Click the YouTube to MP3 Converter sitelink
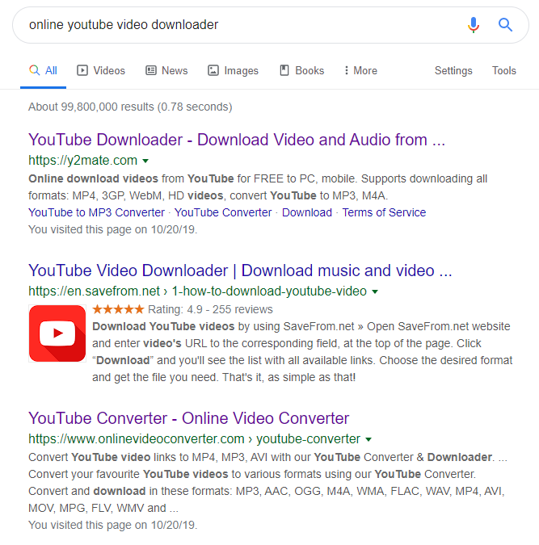 pyautogui.click(x=96, y=212)
